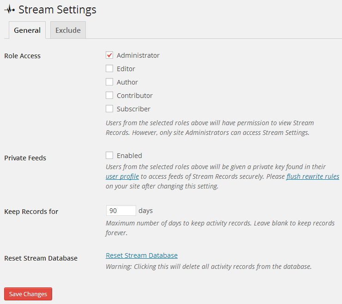The height and width of the screenshot is (304, 342).
Task: Open the user profile link
Action: coord(122,176)
